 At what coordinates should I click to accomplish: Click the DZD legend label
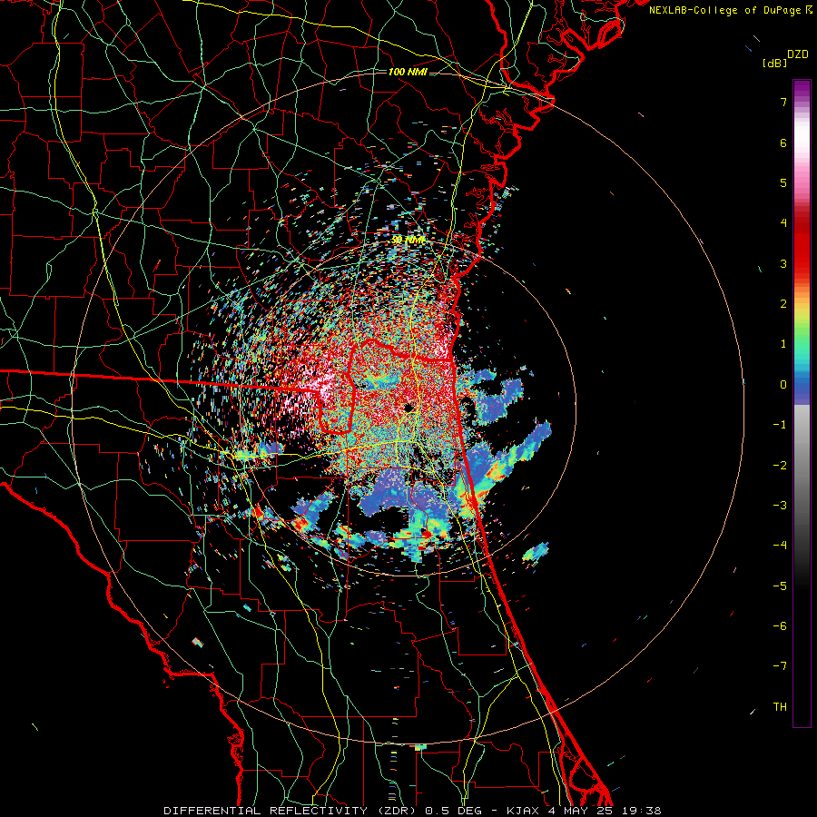coord(798,54)
